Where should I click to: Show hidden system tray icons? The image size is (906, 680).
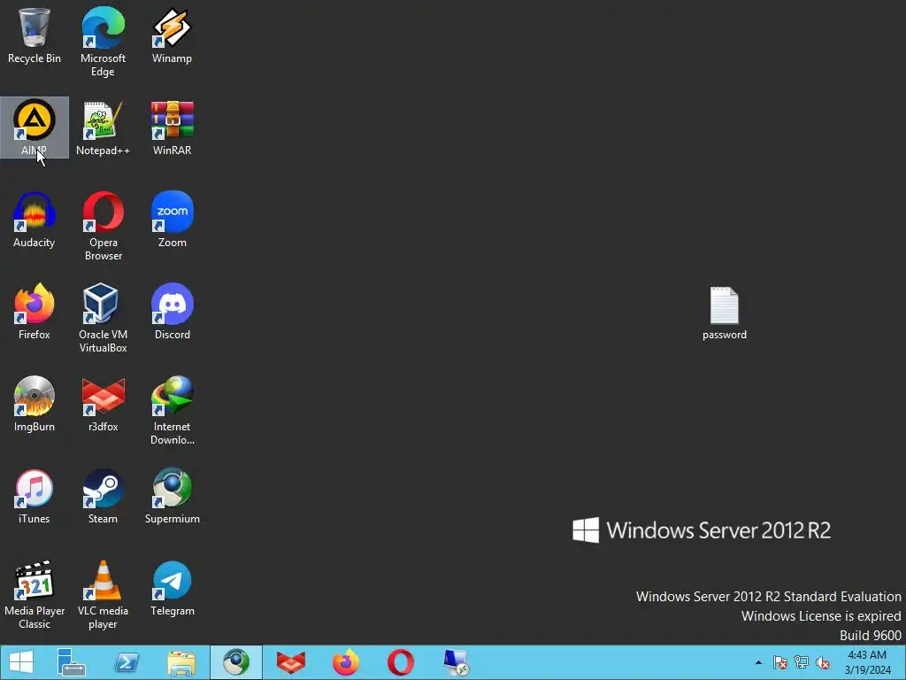(758, 662)
